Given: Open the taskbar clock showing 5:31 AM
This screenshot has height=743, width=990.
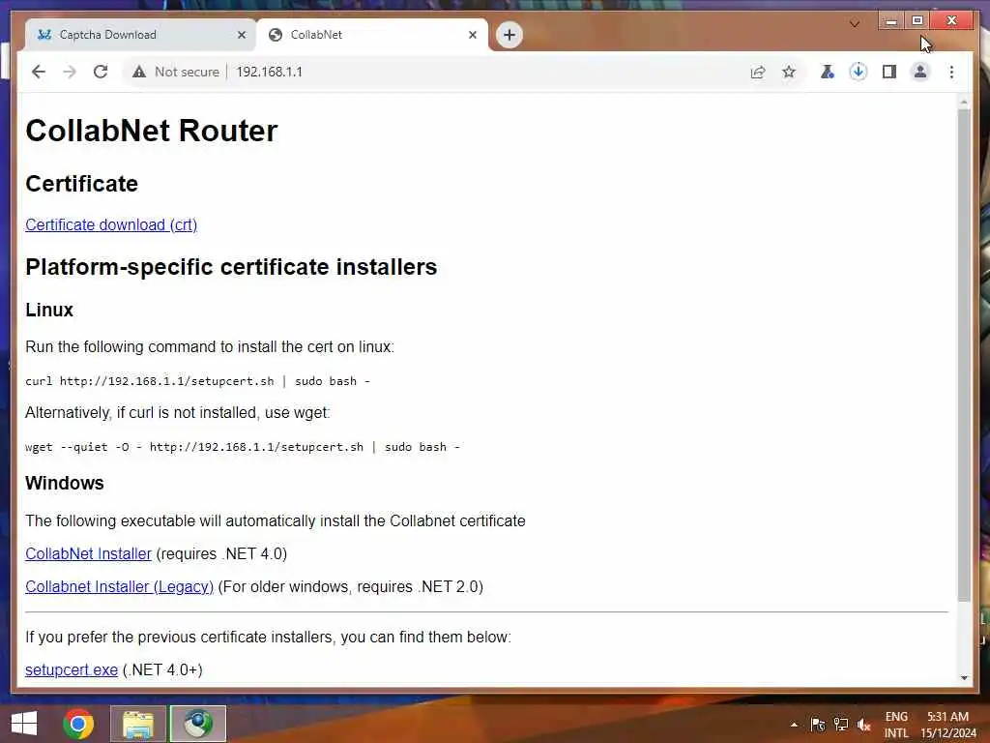Looking at the screenshot, I should [947, 725].
